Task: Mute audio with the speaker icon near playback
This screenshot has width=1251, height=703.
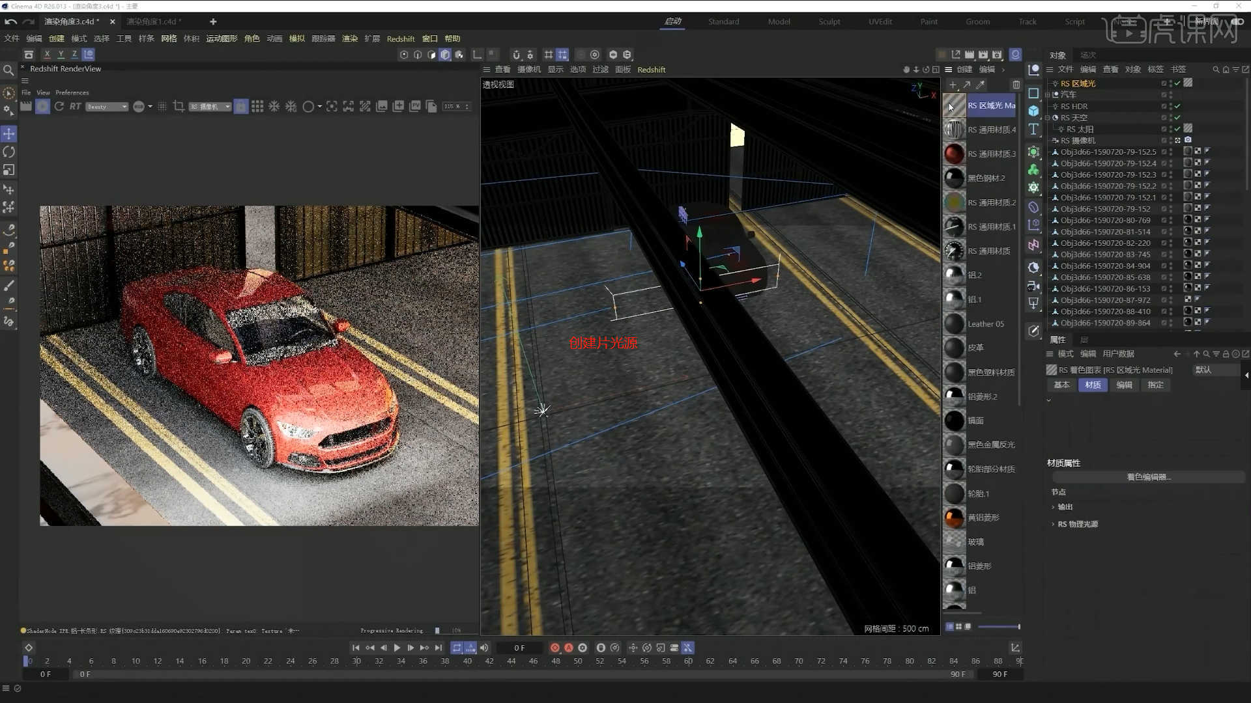Action: pyautogui.click(x=484, y=647)
